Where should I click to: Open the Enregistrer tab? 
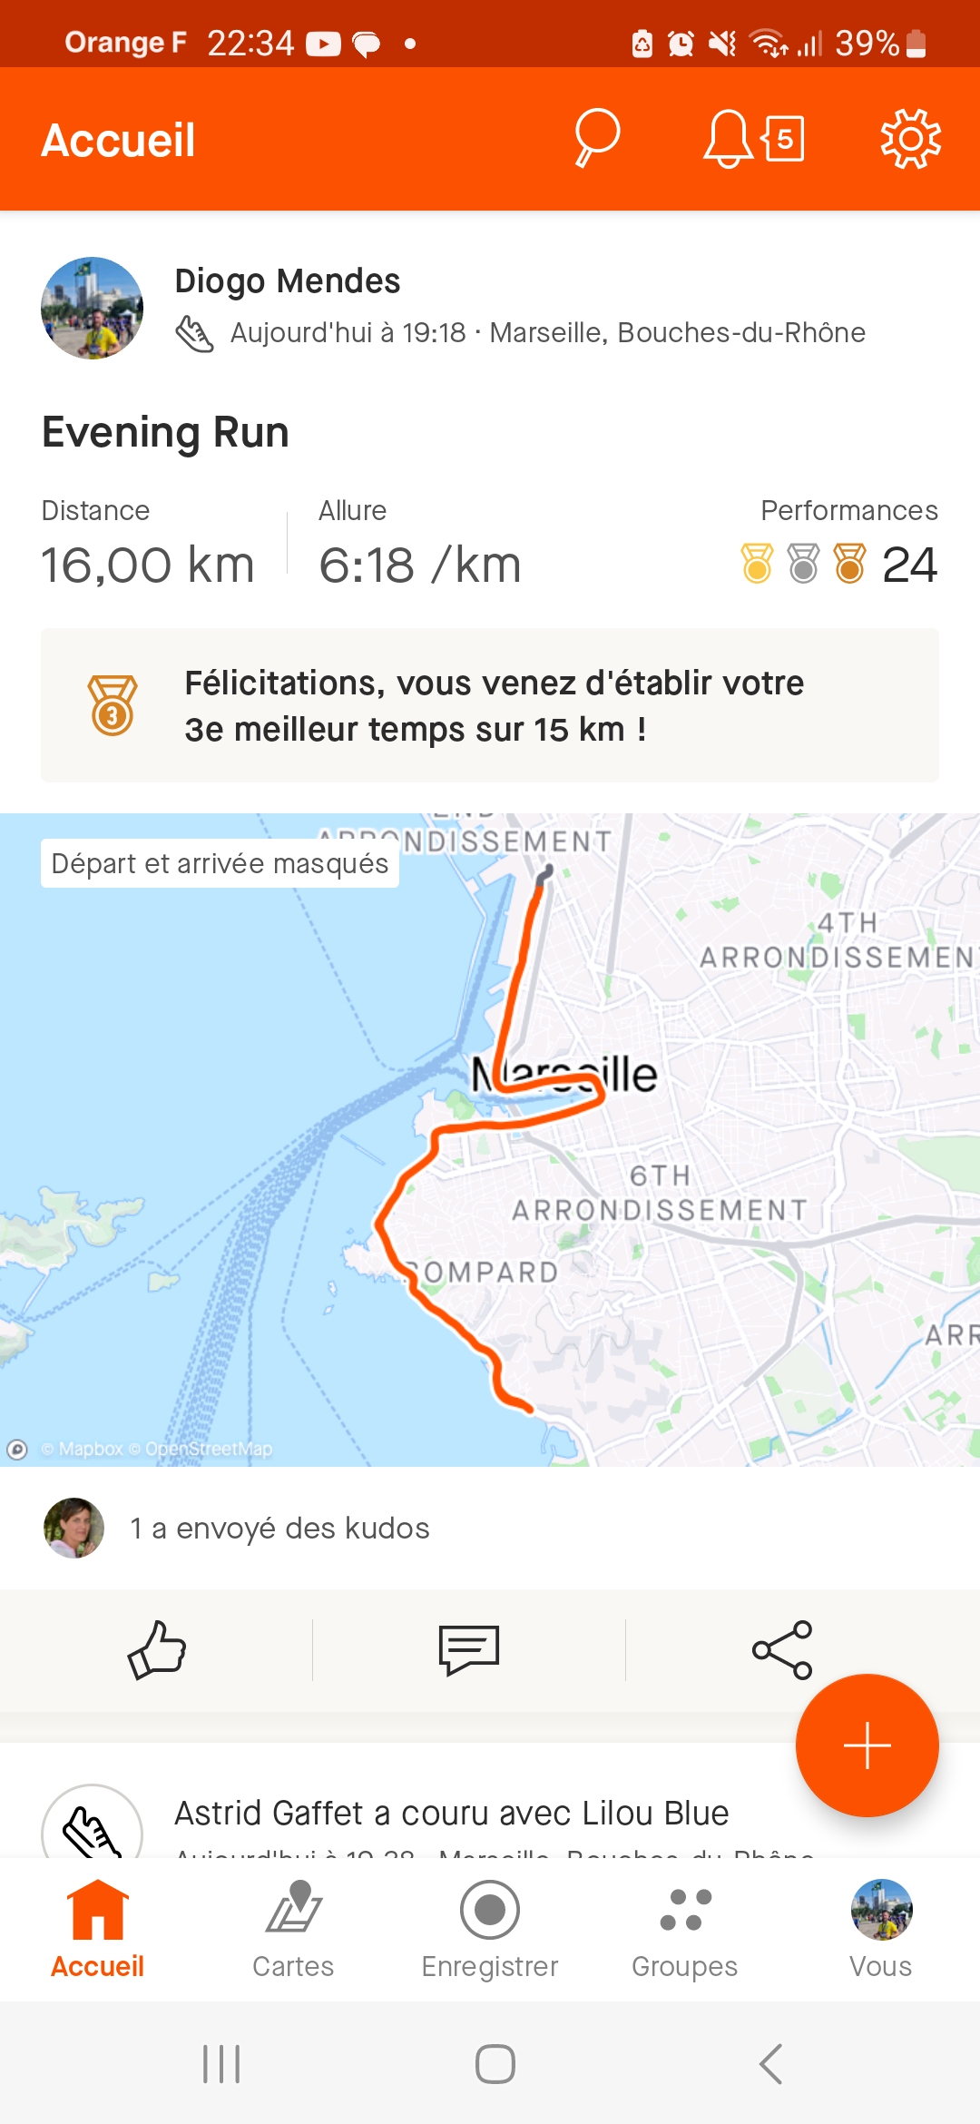point(490,1929)
